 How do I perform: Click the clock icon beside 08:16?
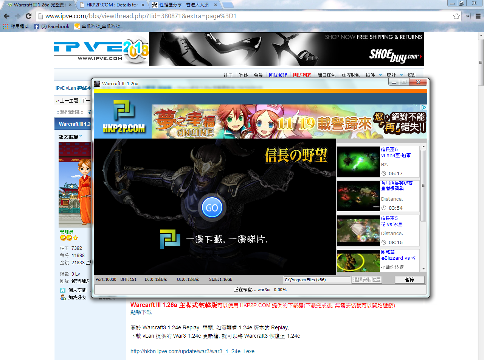(x=384, y=242)
